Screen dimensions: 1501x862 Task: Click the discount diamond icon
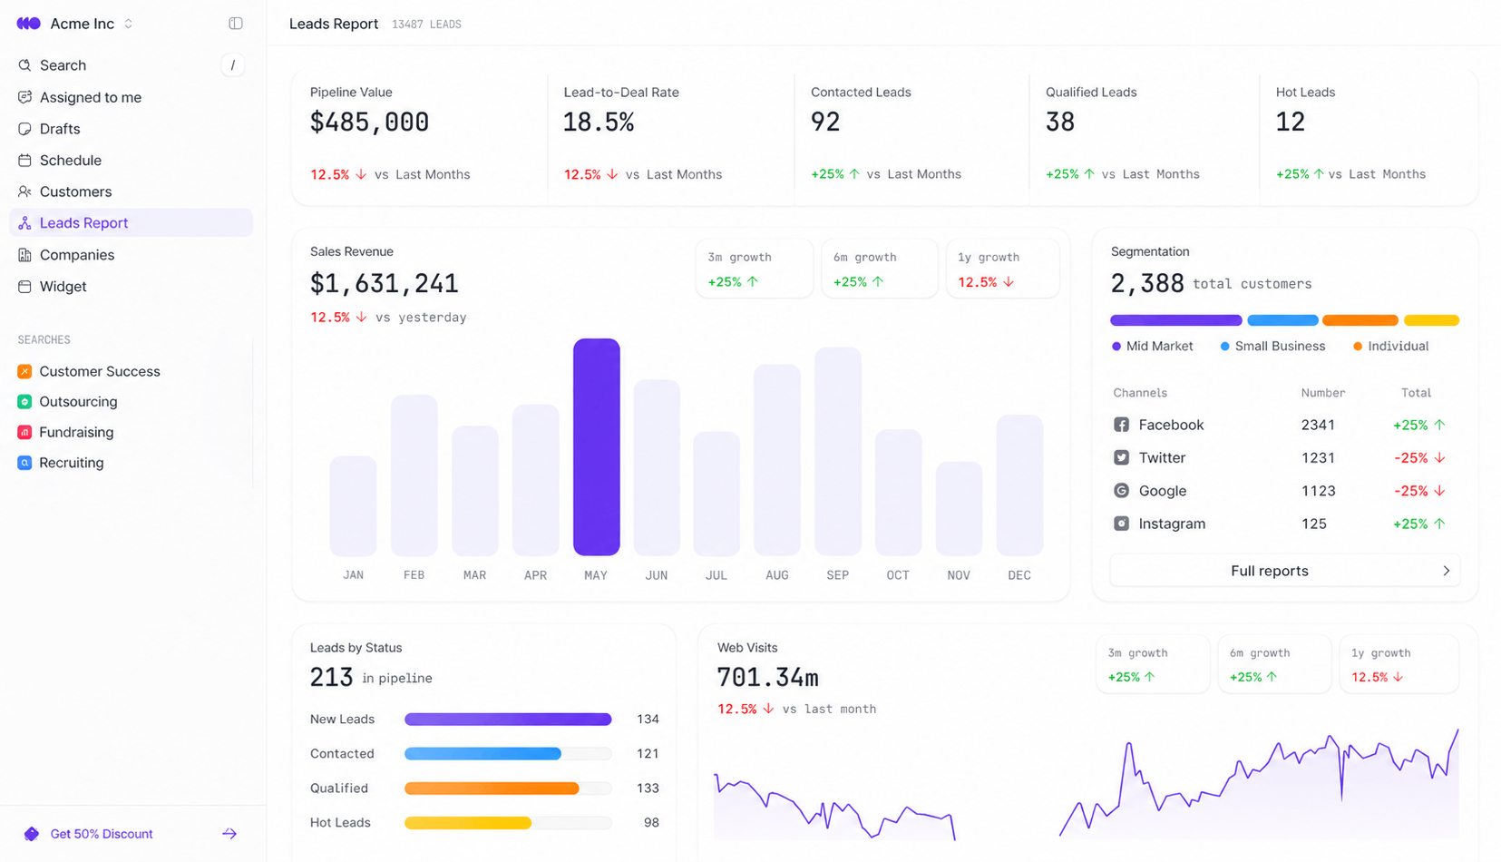(32, 834)
